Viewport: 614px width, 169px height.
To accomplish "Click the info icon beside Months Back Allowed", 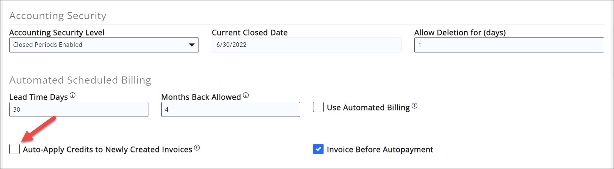I will (x=246, y=96).
